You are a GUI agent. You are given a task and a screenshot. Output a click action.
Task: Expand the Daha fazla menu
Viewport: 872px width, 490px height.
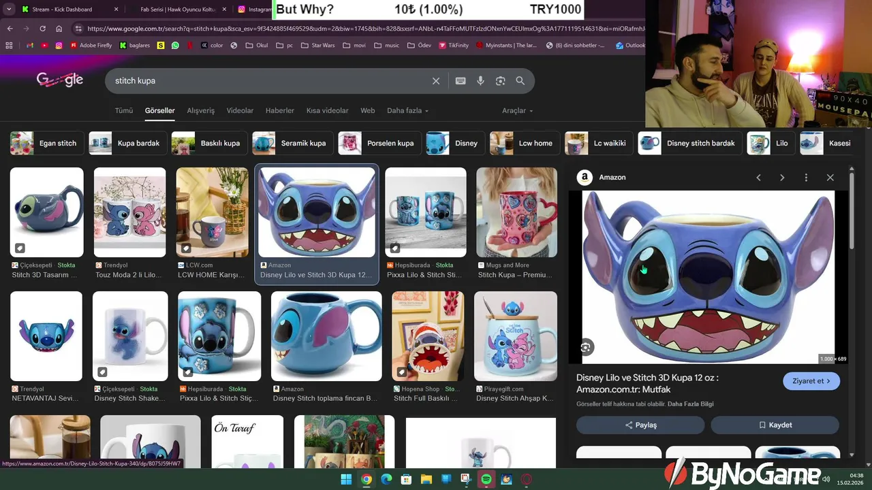click(407, 110)
